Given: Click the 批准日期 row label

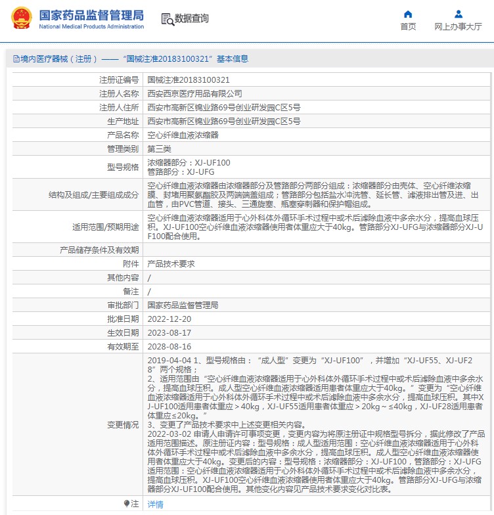Looking at the screenshot, I should pos(123,319).
